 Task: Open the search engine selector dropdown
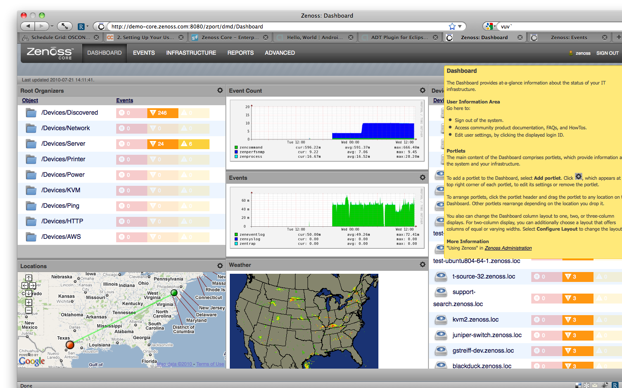click(490, 26)
